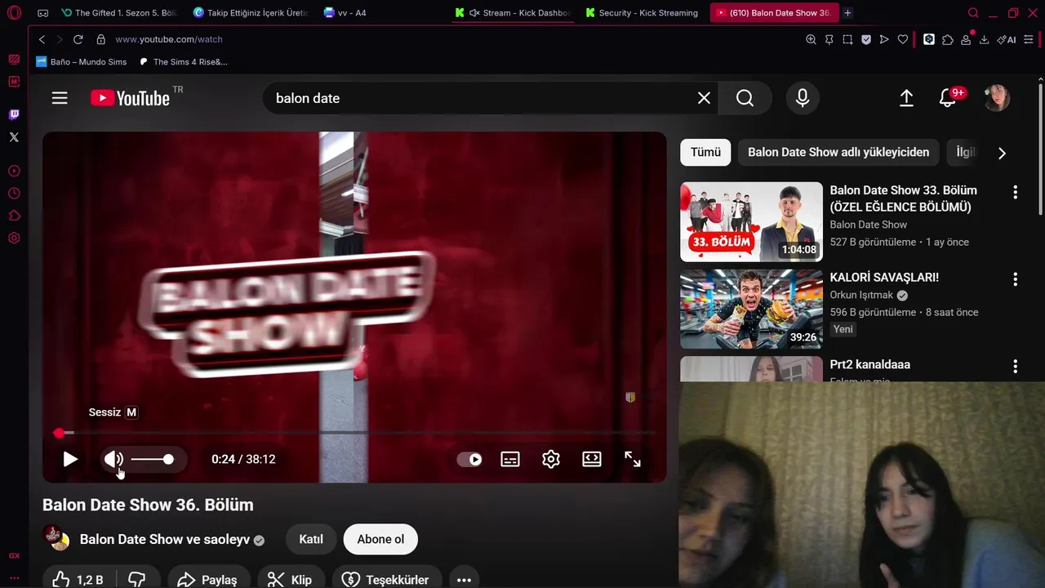
Task: Go back with browser back arrow
Action: [42, 39]
